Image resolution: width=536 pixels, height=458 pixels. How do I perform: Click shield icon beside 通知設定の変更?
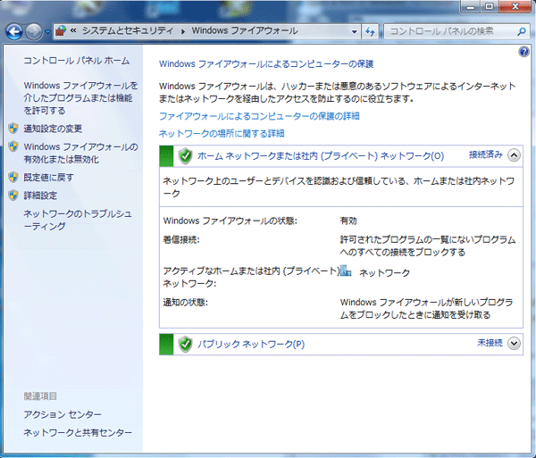click(13, 129)
